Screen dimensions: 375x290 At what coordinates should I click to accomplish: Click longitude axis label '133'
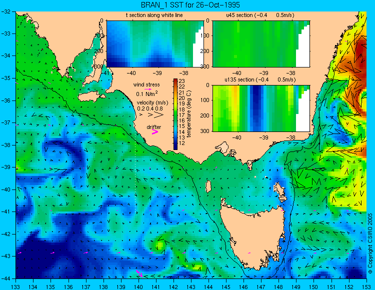(16, 287)
